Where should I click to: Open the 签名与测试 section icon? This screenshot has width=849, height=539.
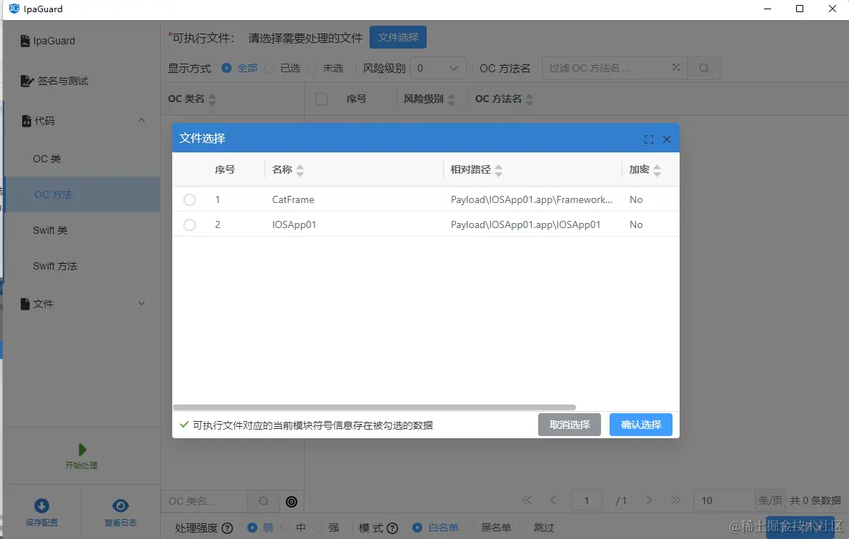click(26, 81)
